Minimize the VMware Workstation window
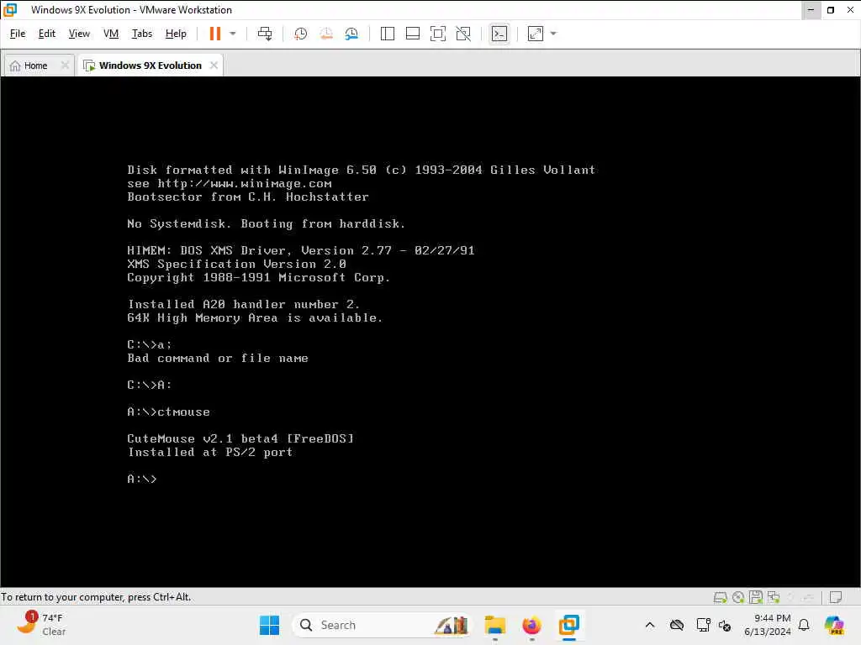The image size is (861, 645). coord(811,10)
